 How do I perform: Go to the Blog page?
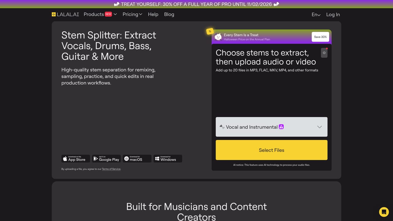169,14
